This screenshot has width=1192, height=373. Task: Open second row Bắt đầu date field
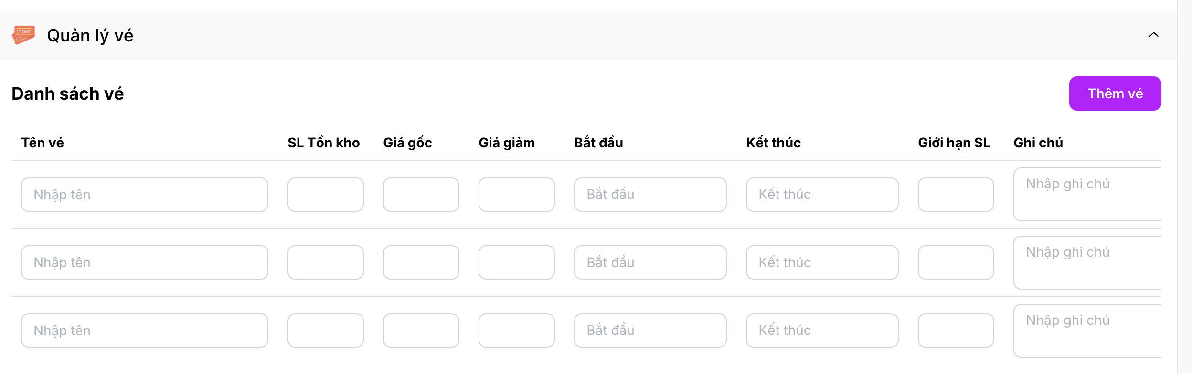click(x=650, y=262)
